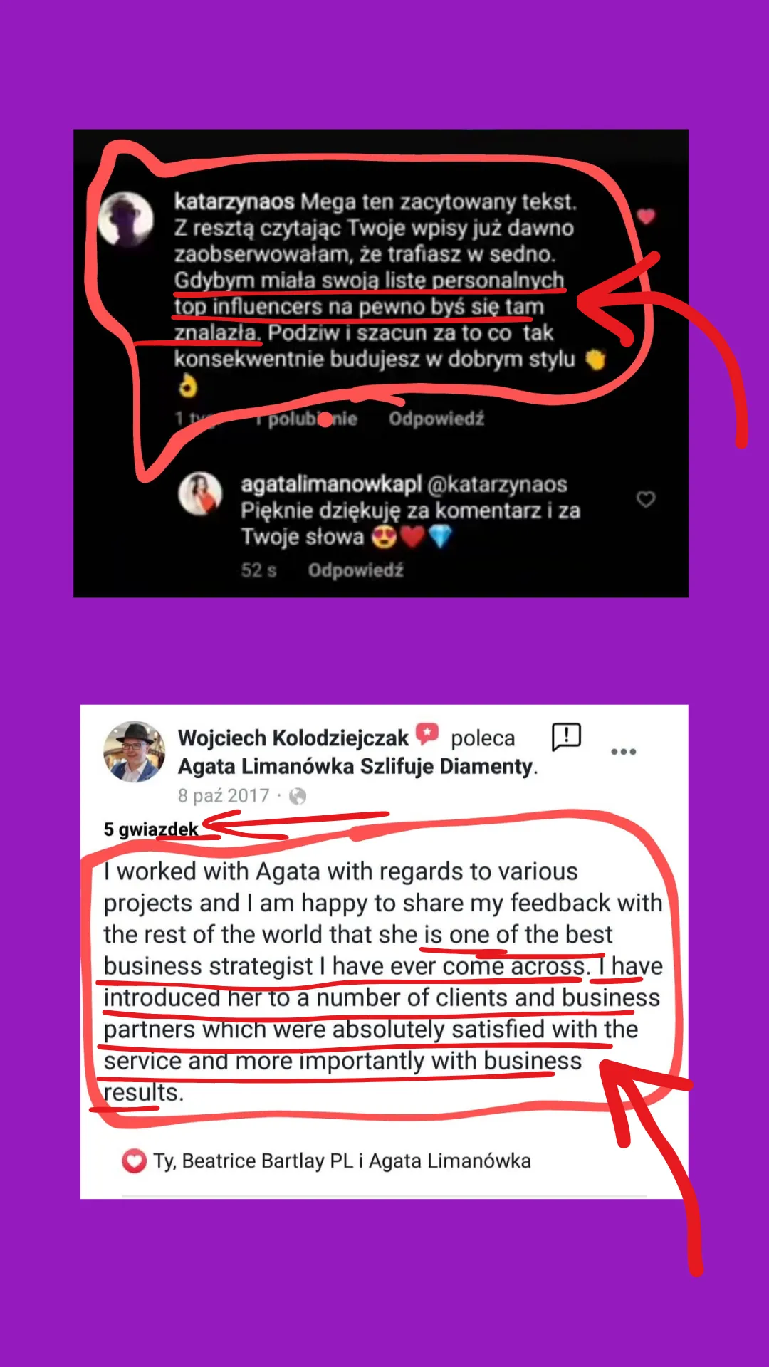769x1367 pixels.
Task: Click the public globe privacy icon
Action: (x=298, y=796)
